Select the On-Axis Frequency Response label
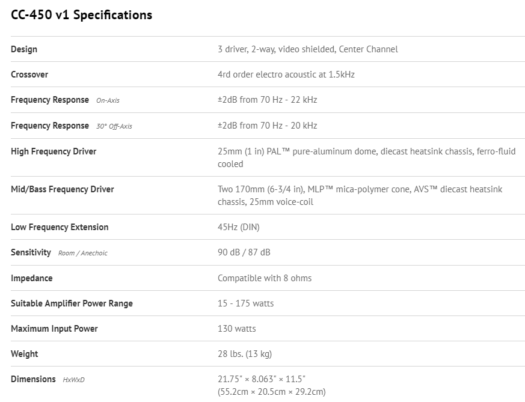The width and height of the screenshot is (525, 402). 69,100
